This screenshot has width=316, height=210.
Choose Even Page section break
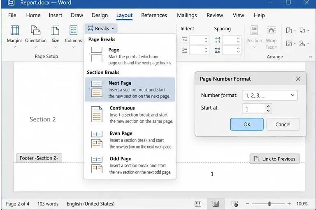point(130,140)
